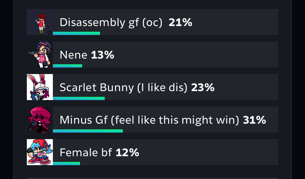Click the 23% result progress bar
The width and height of the screenshot is (305, 179).
(x=79, y=98)
